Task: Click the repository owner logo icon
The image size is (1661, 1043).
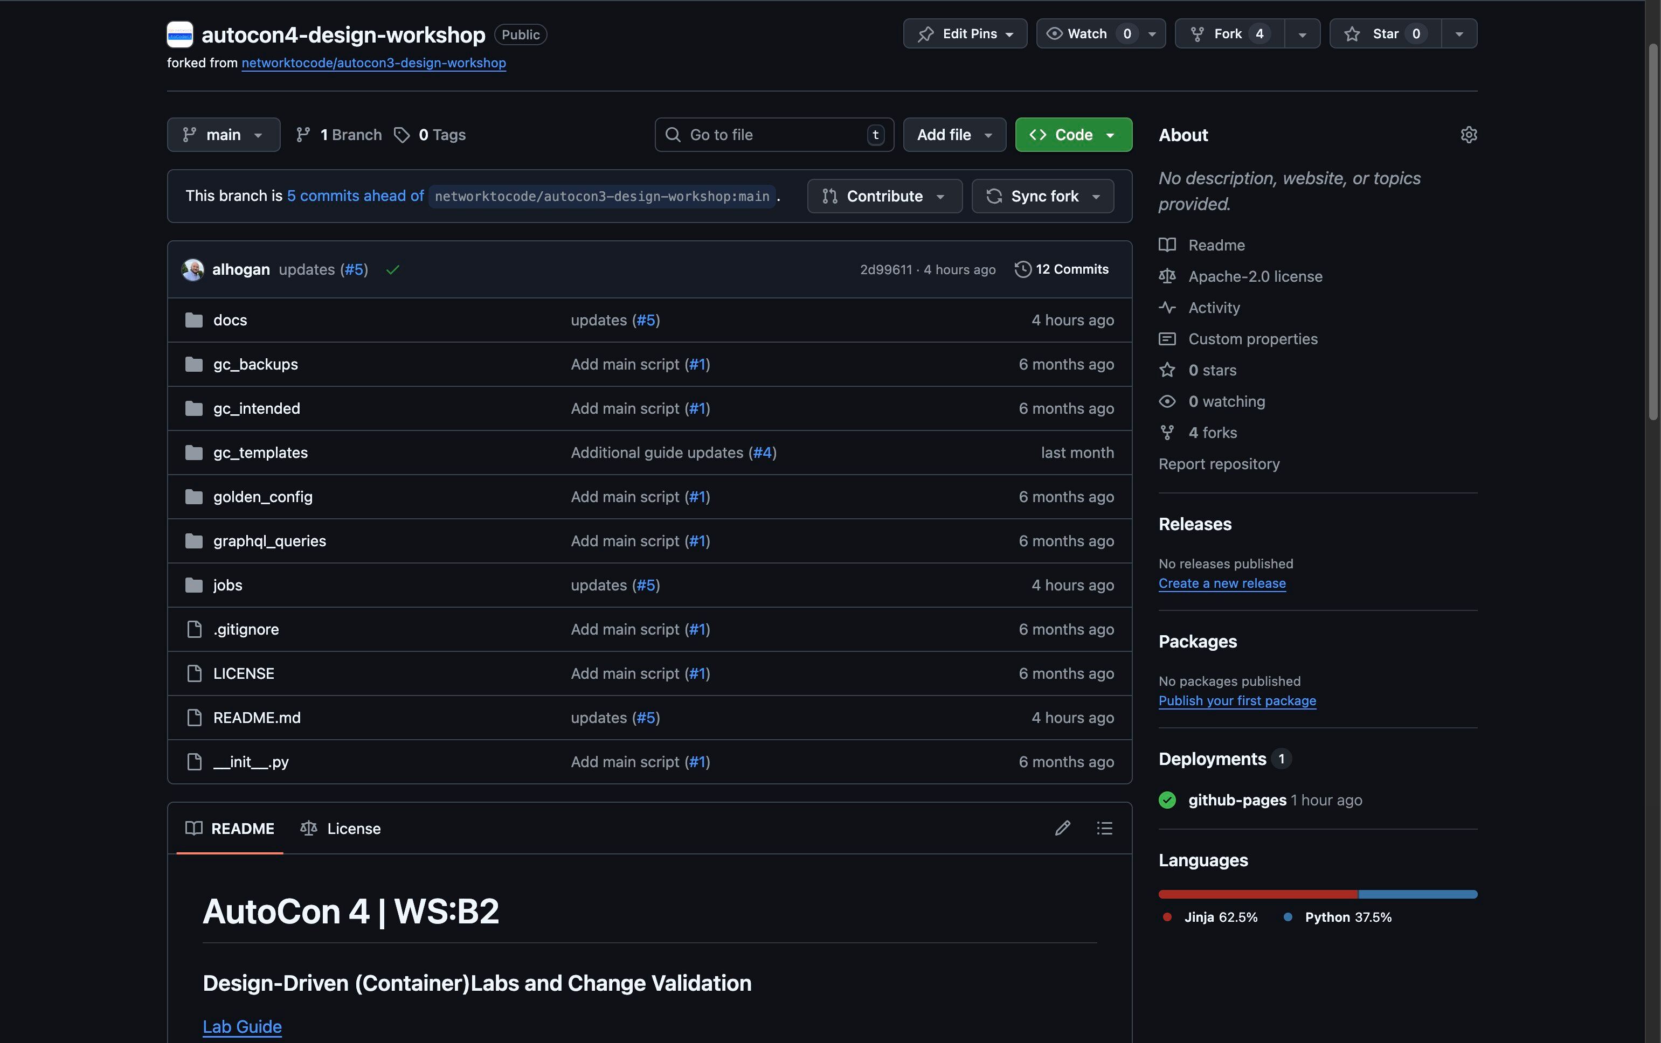Action: [x=180, y=34]
